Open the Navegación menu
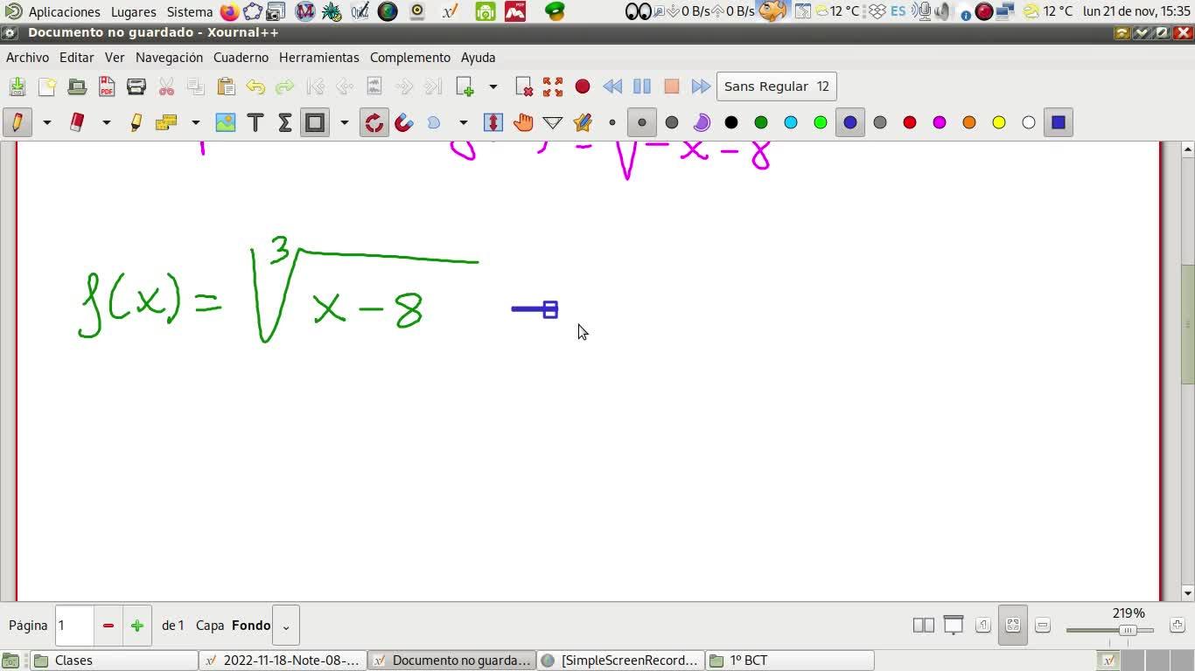This screenshot has height=671, width=1195. coord(169,58)
